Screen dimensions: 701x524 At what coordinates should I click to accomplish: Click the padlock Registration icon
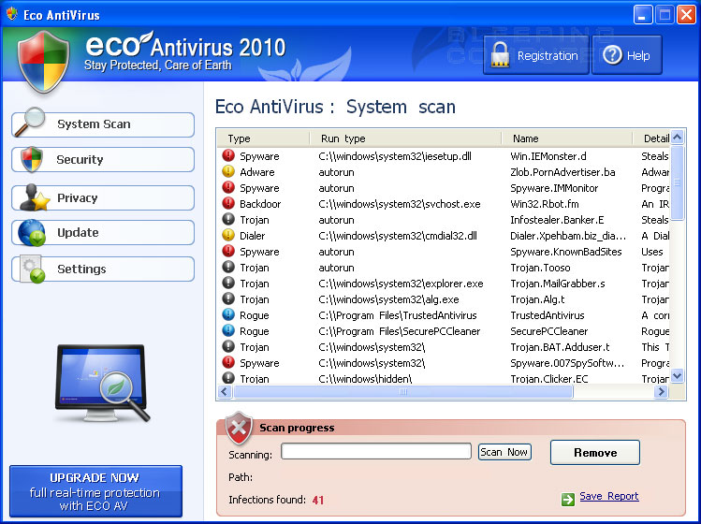click(500, 54)
